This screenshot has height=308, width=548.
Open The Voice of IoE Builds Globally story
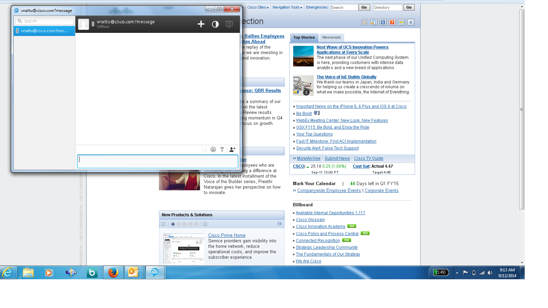pyautogui.click(x=346, y=77)
